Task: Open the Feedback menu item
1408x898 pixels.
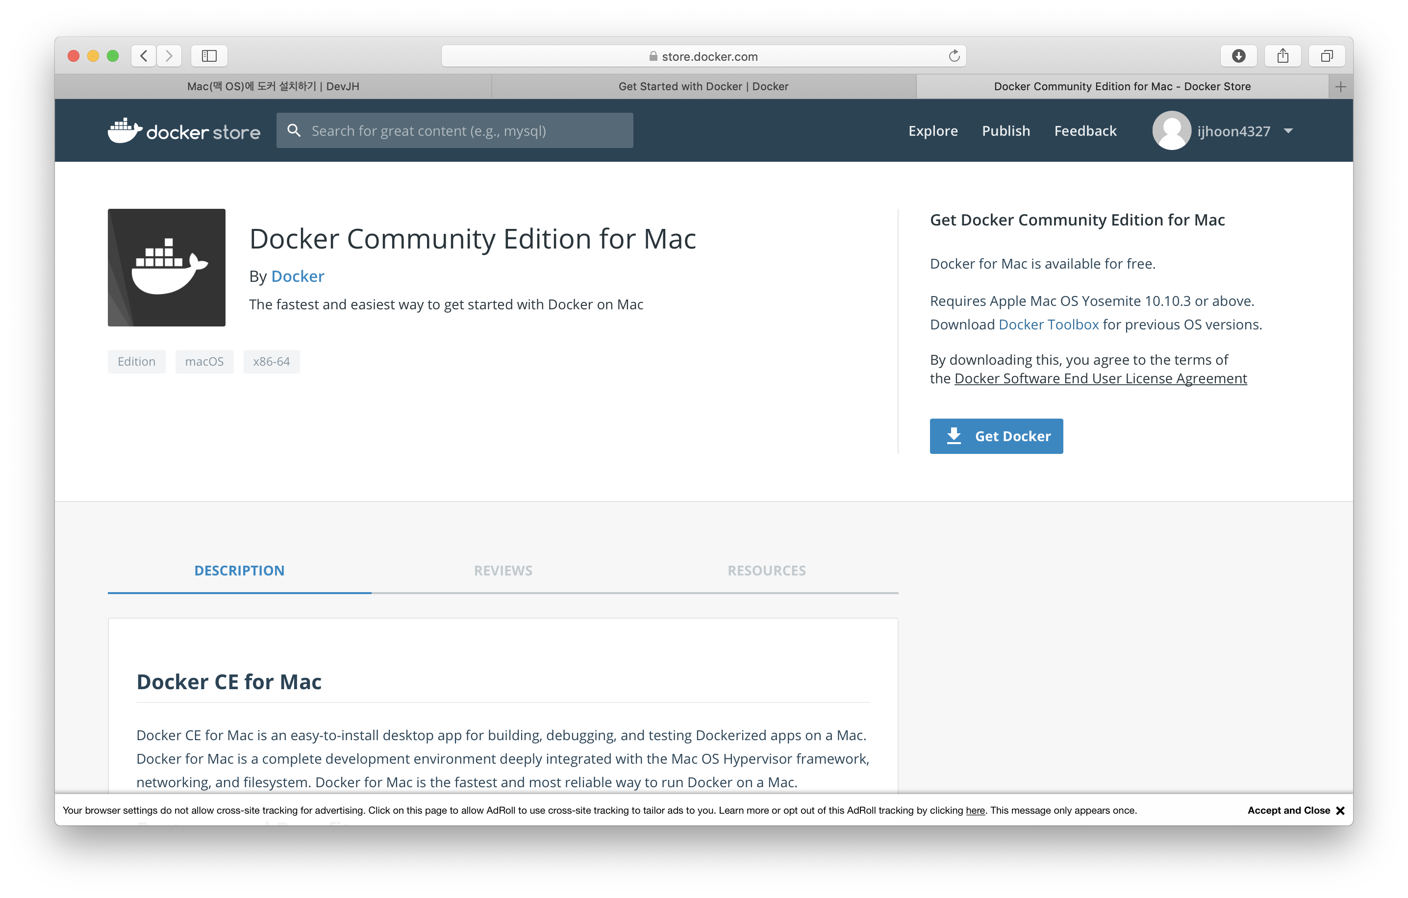Action: 1085,130
